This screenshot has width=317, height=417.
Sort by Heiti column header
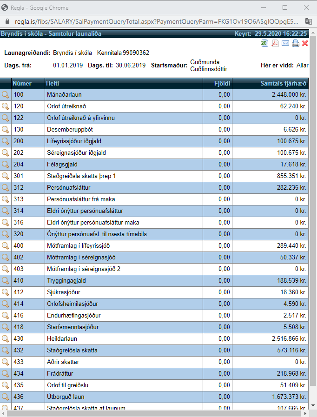click(x=52, y=84)
